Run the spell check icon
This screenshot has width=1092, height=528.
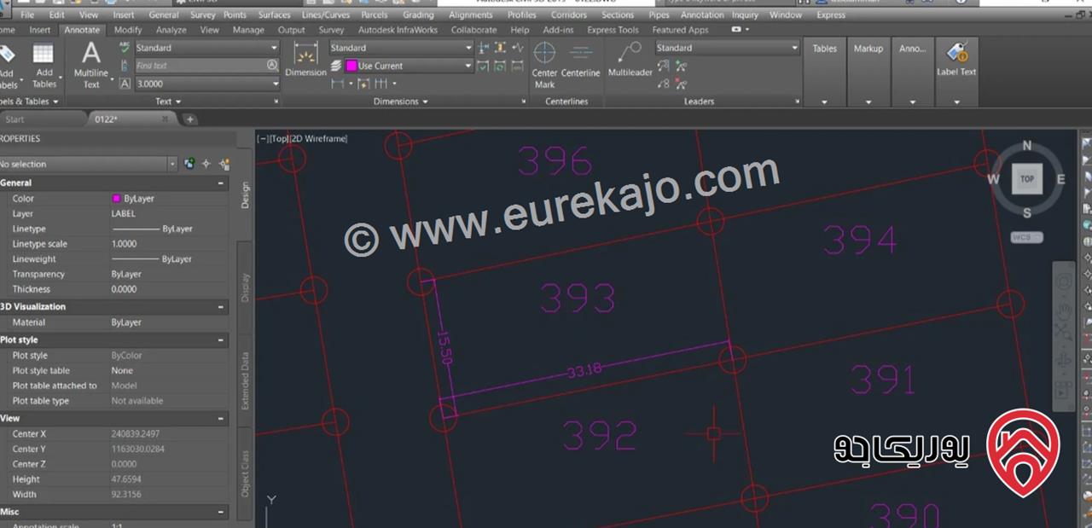125,49
